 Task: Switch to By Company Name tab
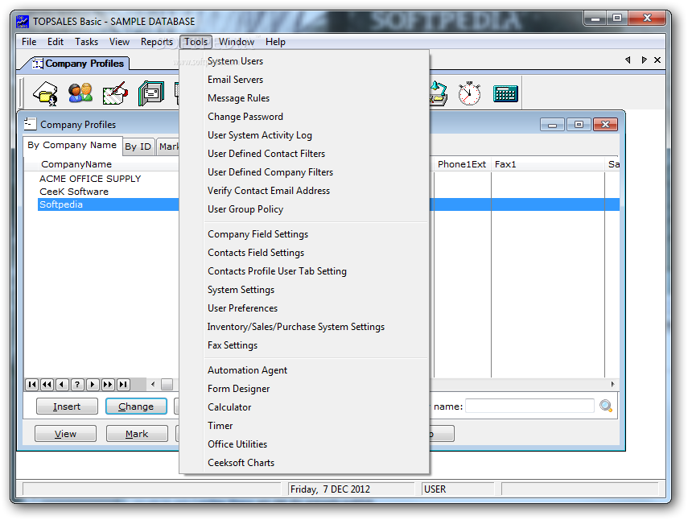(x=72, y=145)
